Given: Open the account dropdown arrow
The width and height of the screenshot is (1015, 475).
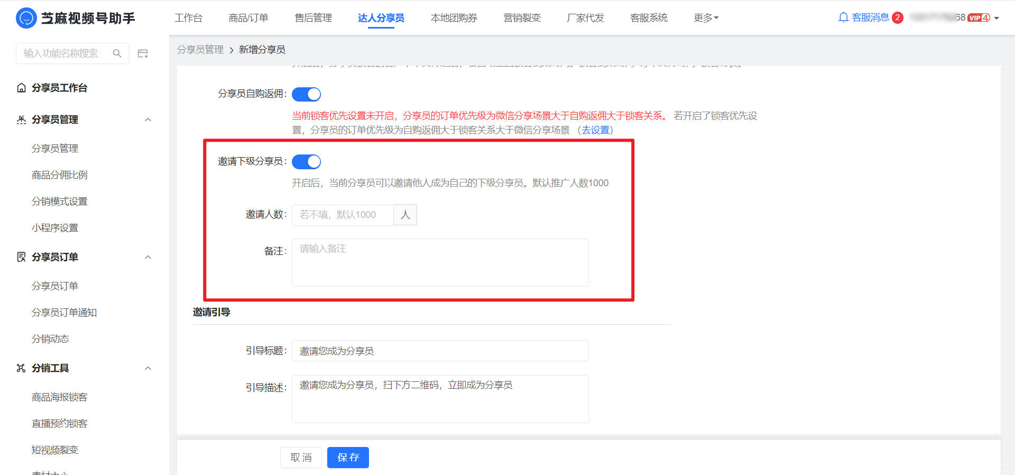Looking at the screenshot, I should (996, 18).
